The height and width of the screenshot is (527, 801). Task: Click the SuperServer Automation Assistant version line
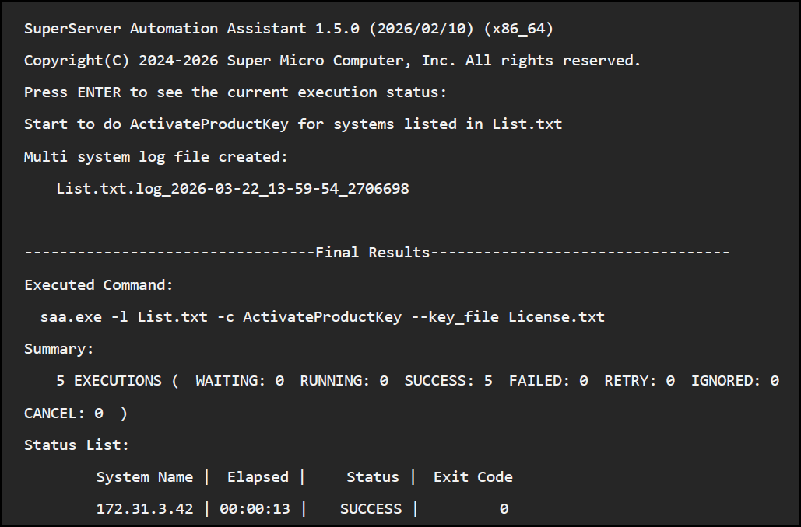[289, 29]
